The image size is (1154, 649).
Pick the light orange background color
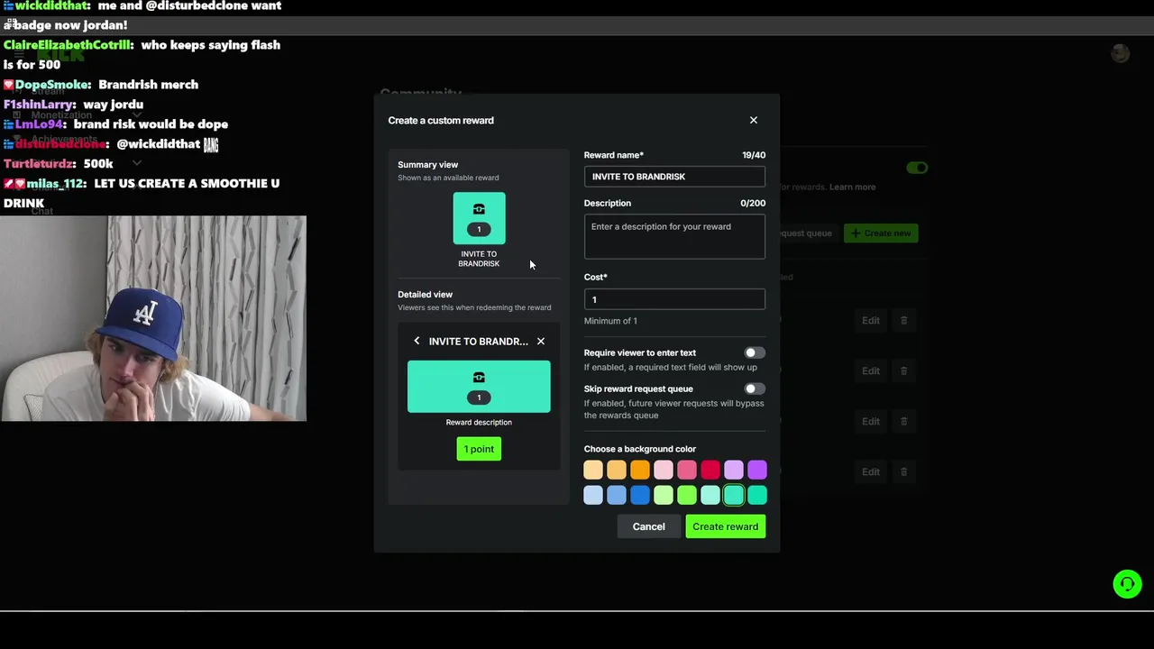[x=617, y=470]
